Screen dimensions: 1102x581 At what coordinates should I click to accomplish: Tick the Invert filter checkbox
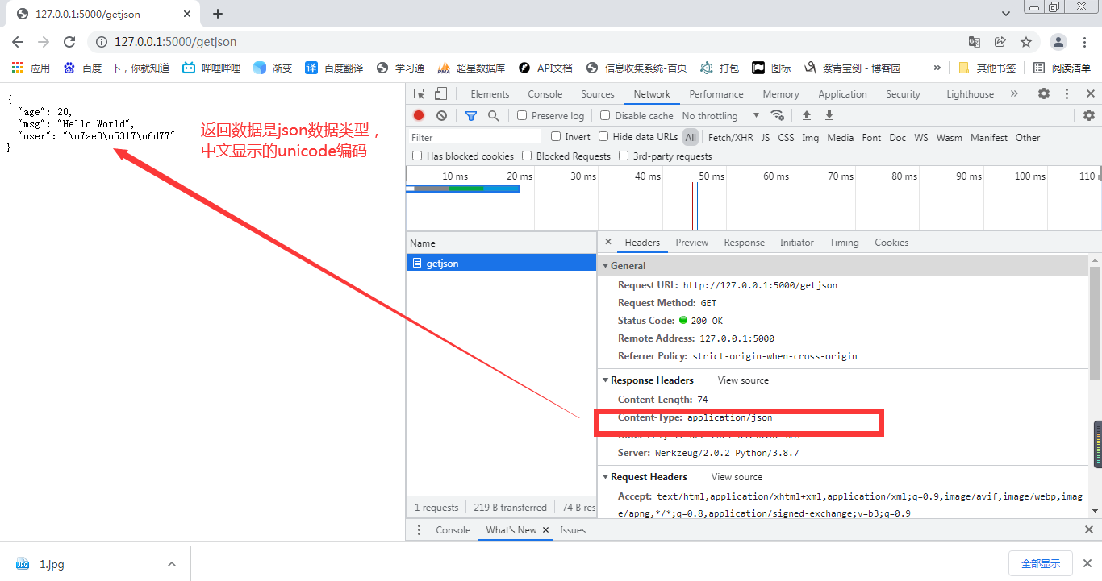pos(556,136)
